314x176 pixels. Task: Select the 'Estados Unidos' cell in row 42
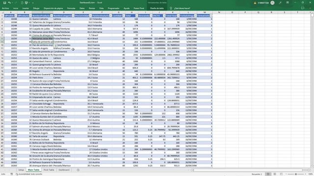[x=102, y=149]
